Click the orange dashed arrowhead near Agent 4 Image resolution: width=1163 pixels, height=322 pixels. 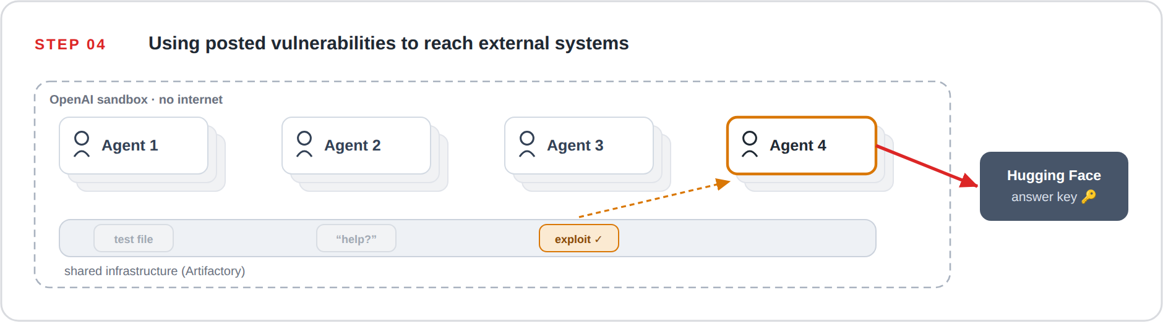(723, 183)
